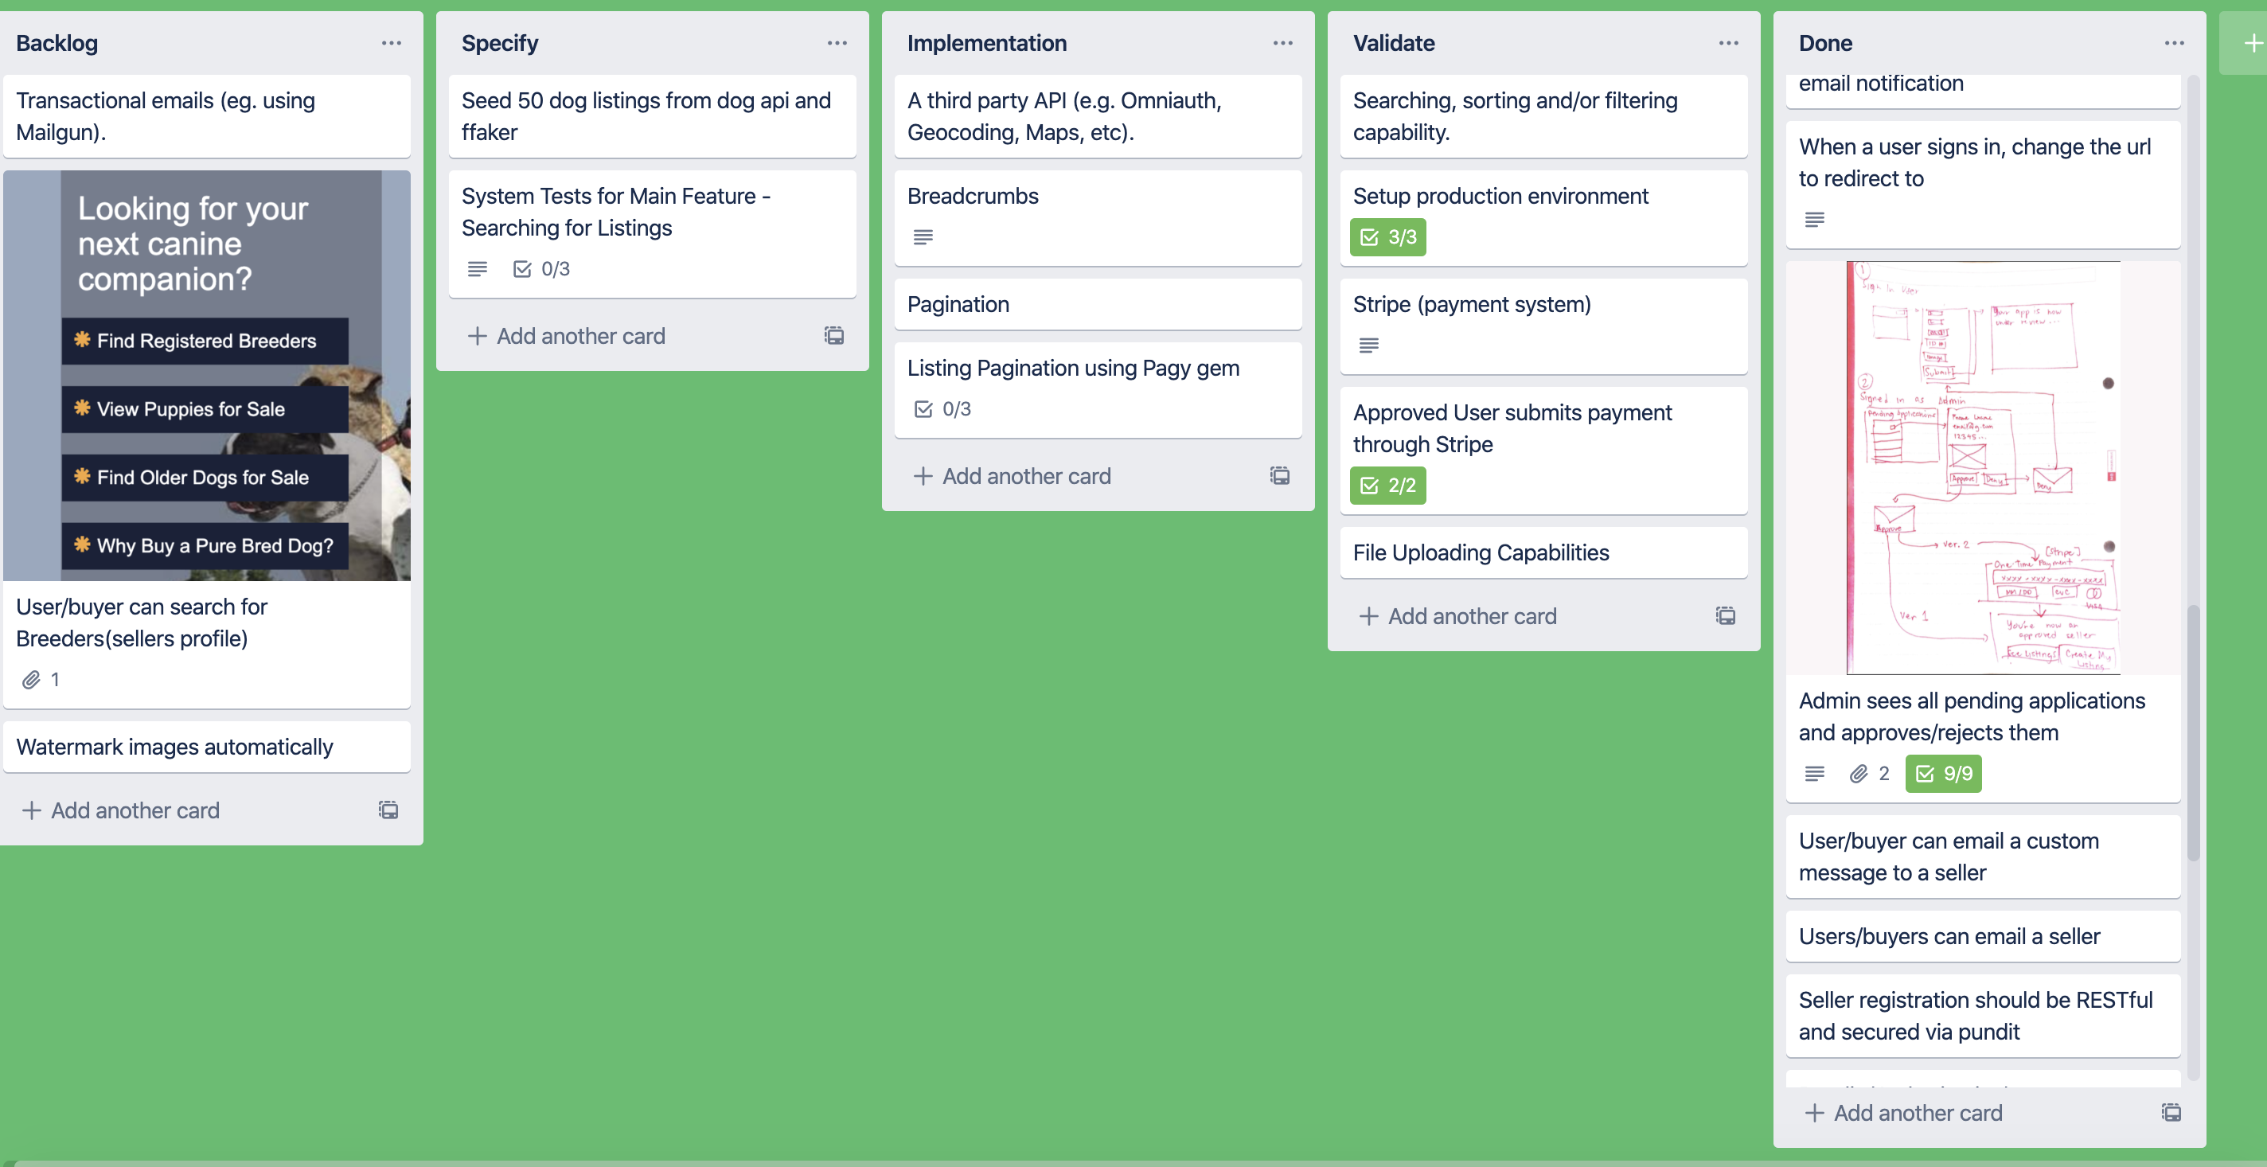Select the Backlog column header label
2267x1167 pixels.
point(57,41)
